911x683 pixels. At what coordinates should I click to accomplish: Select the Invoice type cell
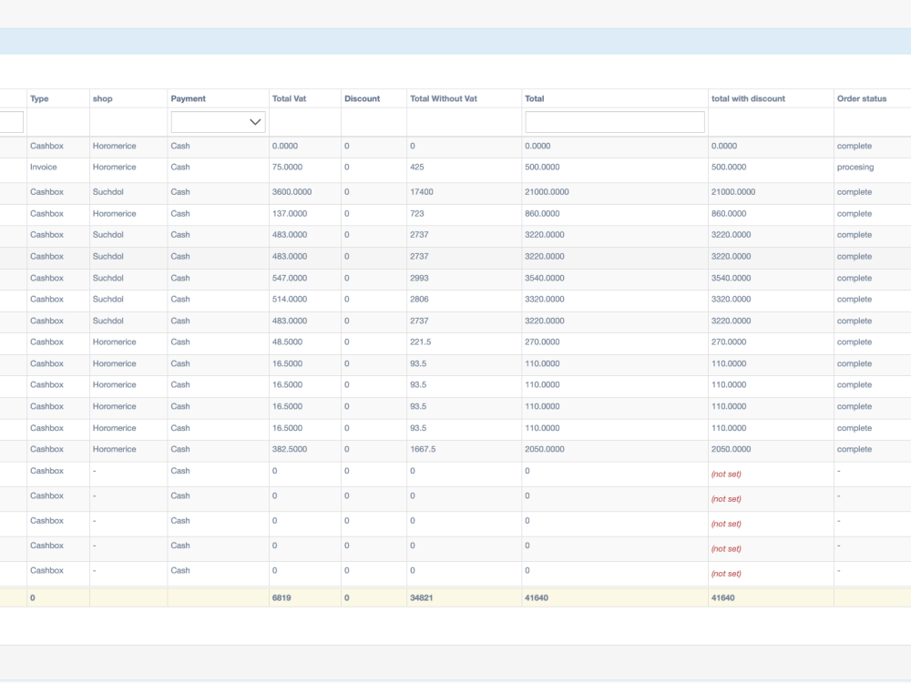point(44,168)
